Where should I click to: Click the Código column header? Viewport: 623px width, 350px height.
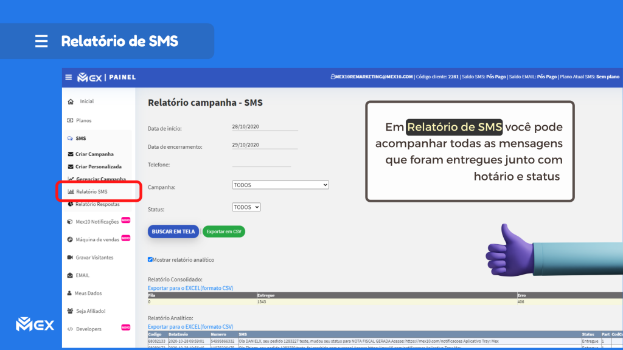155,335
